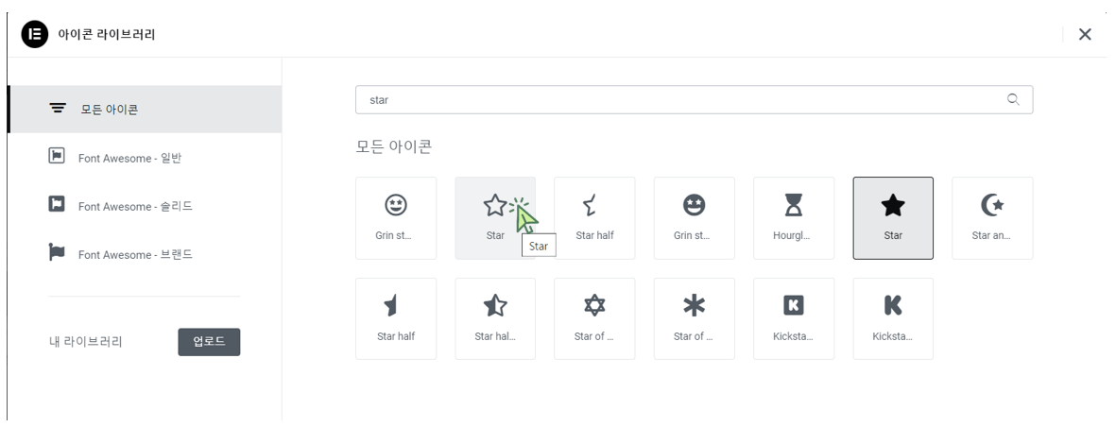Choose the square Kickstarter icon

[x=793, y=318]
